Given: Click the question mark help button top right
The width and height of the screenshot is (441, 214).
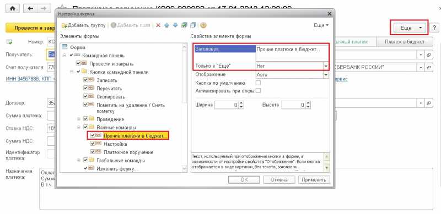Looking at the screenshot, I should pos(434,28).
